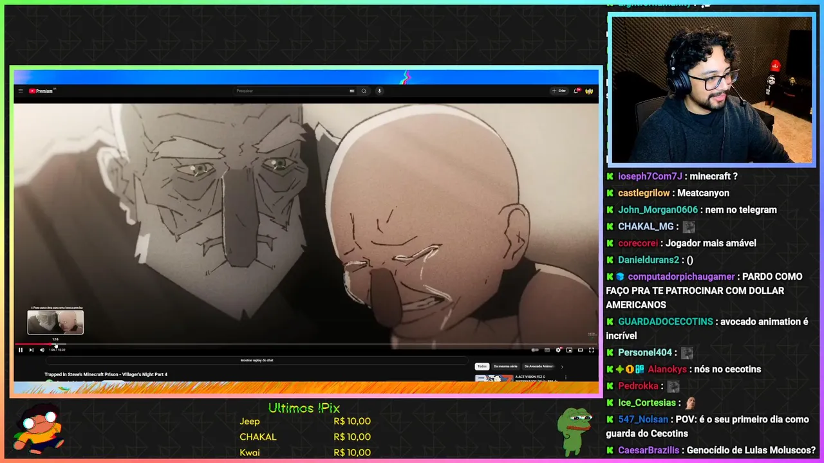The image size is (824, 463).
Task: Open the notifications bell
Action: pos(577,91)
